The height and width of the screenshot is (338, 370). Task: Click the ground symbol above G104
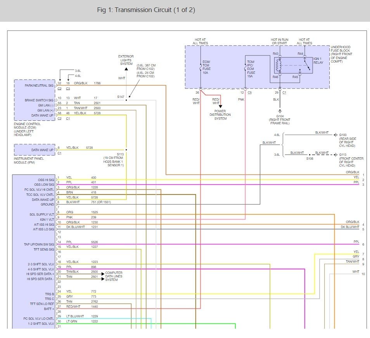coord(280,111)
